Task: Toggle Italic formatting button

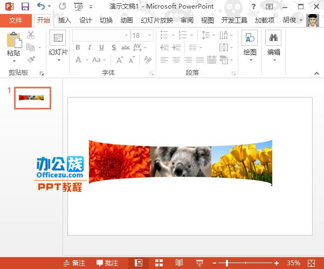Action: click(89, 47)
